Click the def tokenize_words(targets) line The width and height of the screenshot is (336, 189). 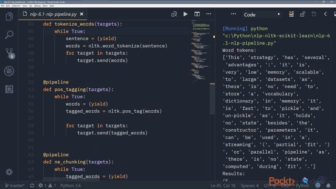[x=82, y=24]
